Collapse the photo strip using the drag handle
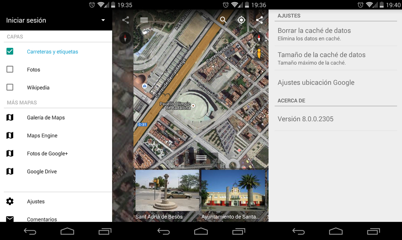402x240 pixels. tap(201, 158)
